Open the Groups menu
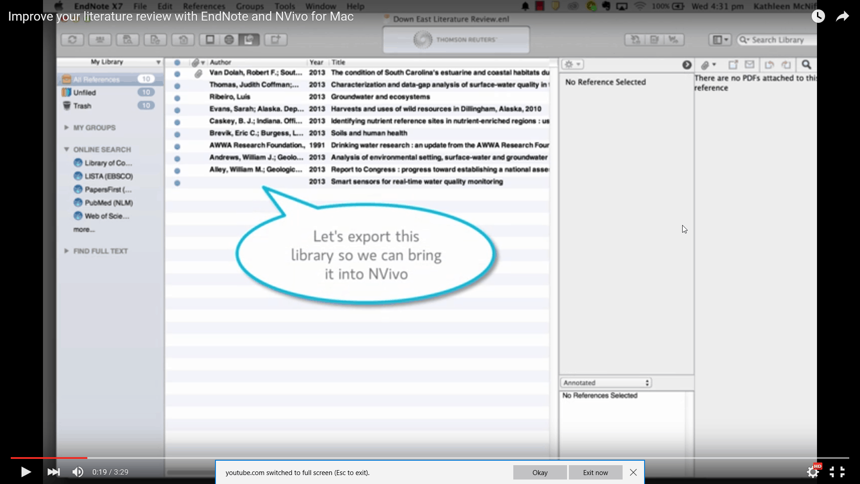Image resolution: width=860 pixels, height=484 pixels. pyautogui.click(x=250, y=6)
